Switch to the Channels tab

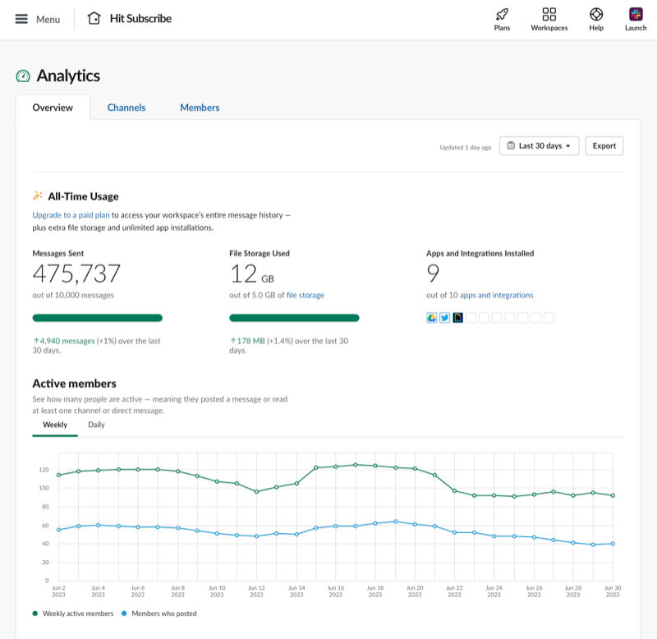pos(126,108)
